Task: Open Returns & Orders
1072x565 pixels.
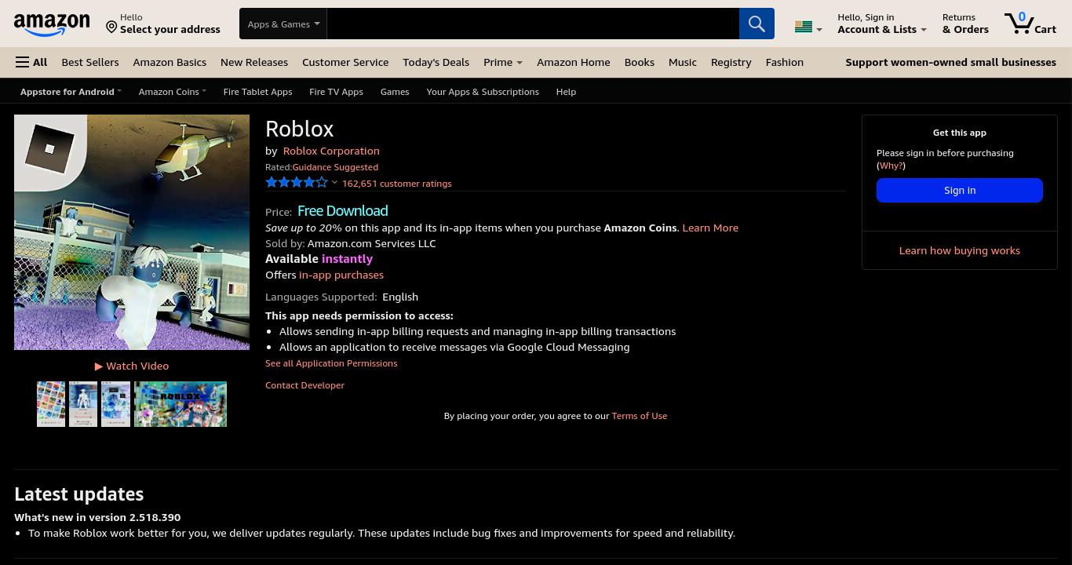Action: click(x=965, y=24)
